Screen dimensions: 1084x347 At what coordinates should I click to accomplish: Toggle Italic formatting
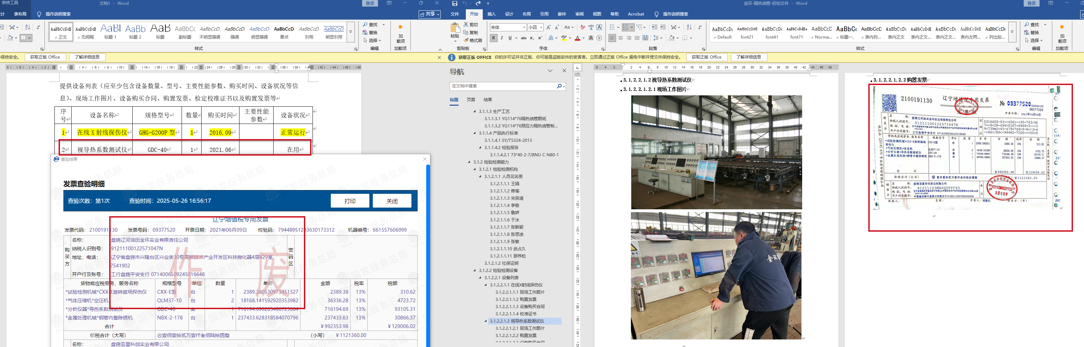[502, 38]
